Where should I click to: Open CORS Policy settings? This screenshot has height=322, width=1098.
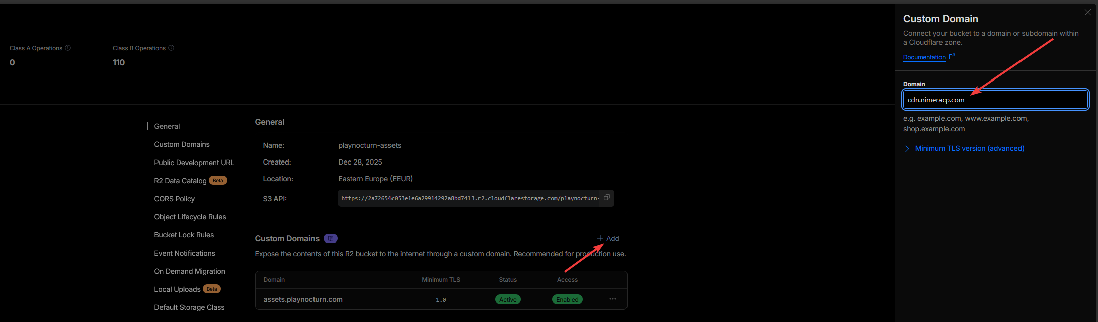point(174,199)
